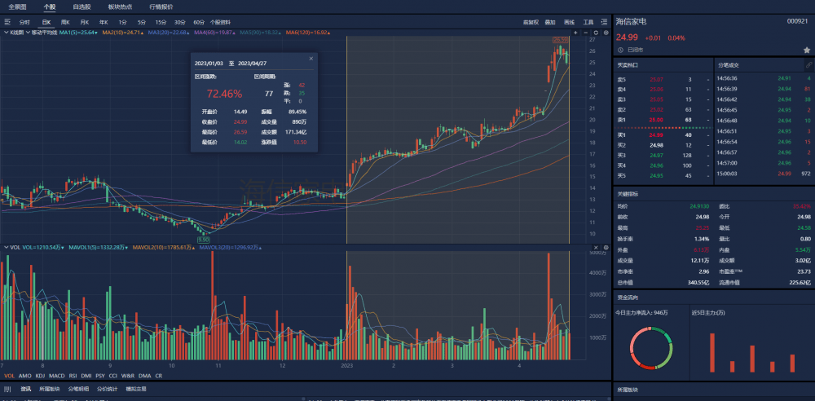Click the chart zoom-in plus icon
The image size is (815, 401).
(x=575, y=33)
